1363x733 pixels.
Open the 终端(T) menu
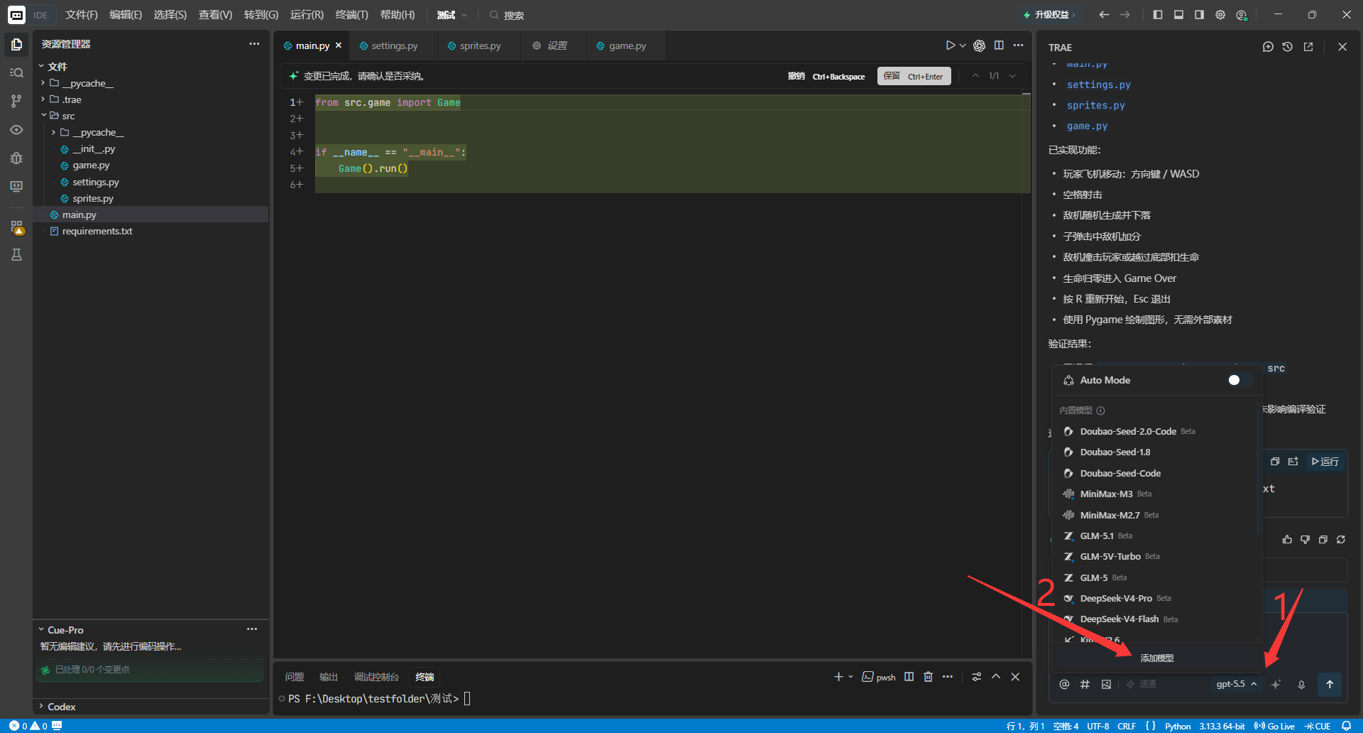click(351, 15)
